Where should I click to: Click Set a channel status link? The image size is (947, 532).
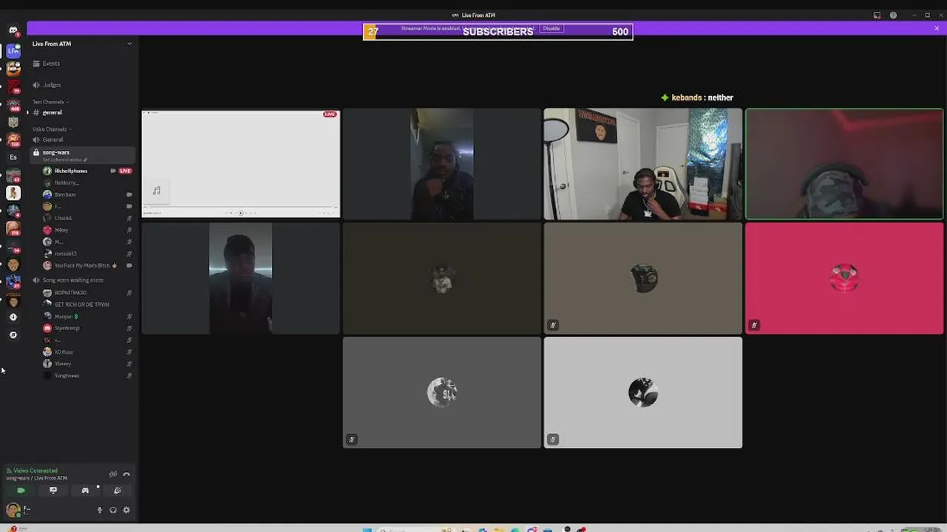[64, 160]
